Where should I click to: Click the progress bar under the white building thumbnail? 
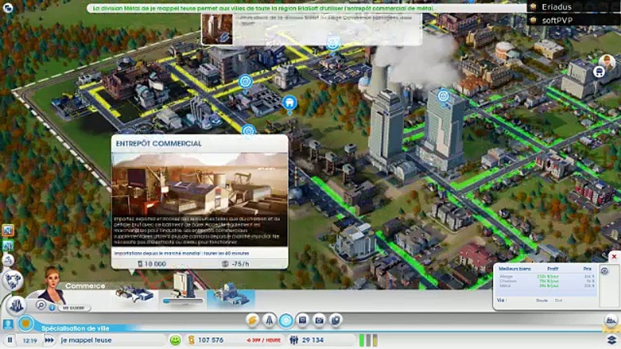point(182,301)
